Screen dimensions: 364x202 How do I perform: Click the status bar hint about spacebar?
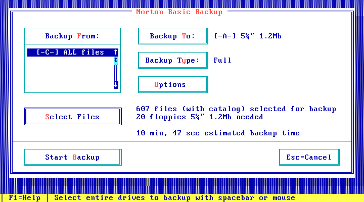[x=174, y=198]
